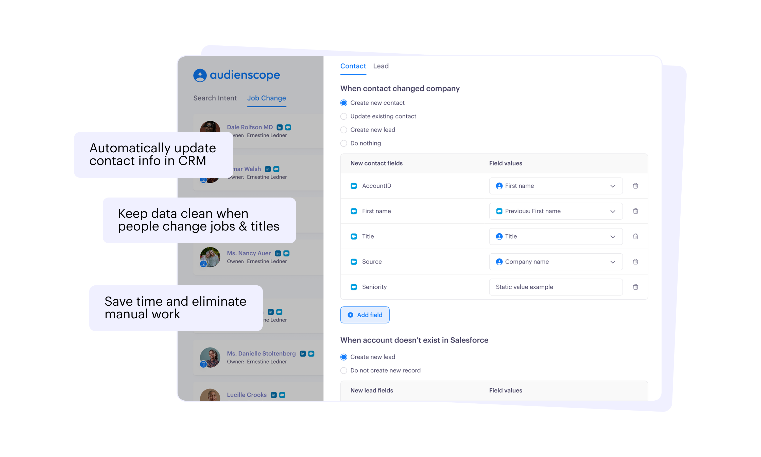Open the Job Change tab

[x=266, y=98]
